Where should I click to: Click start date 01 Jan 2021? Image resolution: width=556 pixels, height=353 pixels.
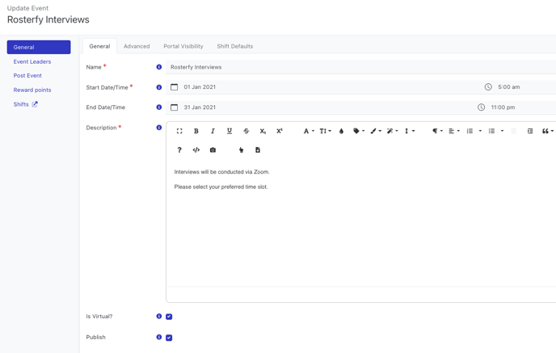coord(200,87)
